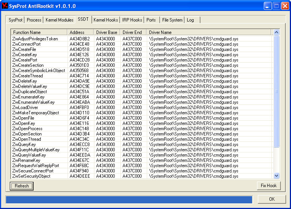Select the ZwCreateFile row
Screen dimensions: 291x209
tap(141, 49)
